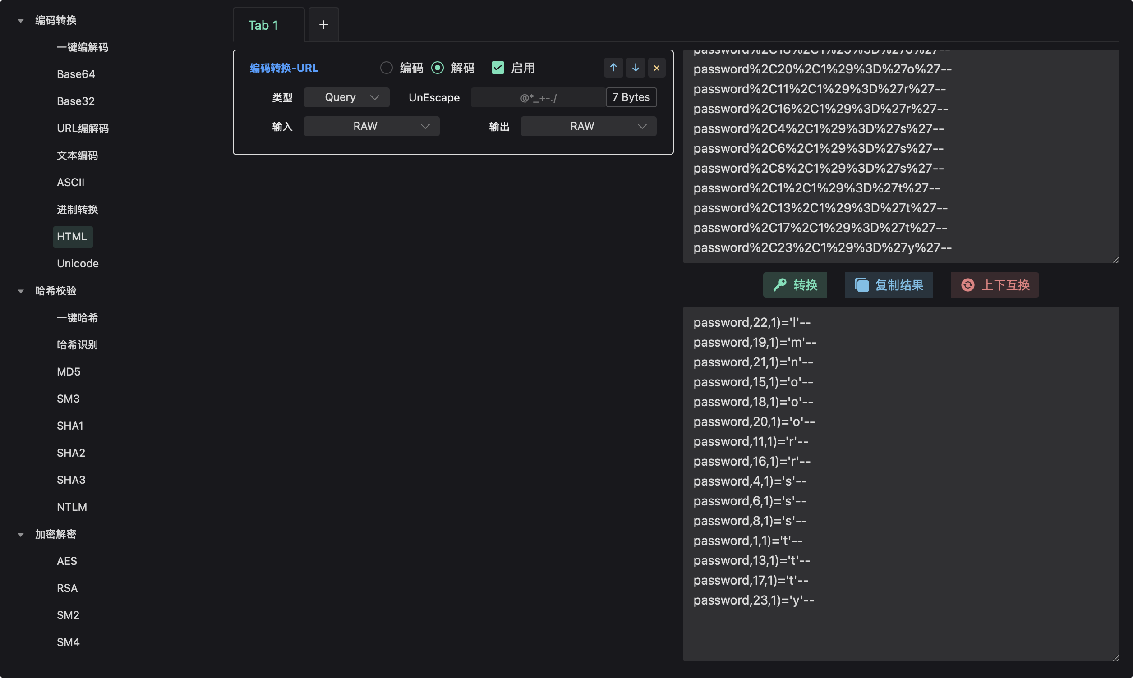The width and height of the screenshot is (1133, 678).
Task: Click output line password,4,1)='s'--
Action: [750, 481]
